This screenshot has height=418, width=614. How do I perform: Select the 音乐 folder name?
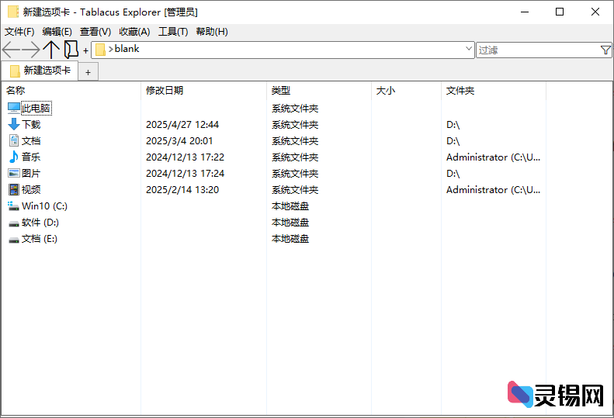pos(31,157)
